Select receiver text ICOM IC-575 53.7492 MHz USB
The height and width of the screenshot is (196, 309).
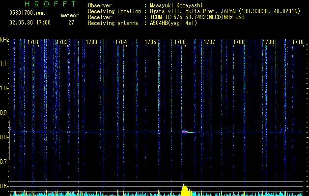(x=197, y=17)
